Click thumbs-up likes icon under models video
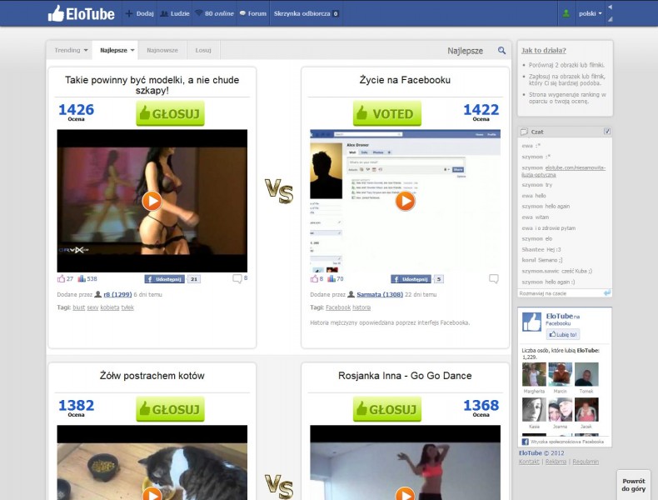The image size is (658, 500). pos(62,278)
